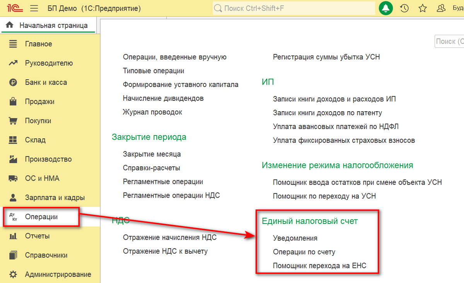Open Начисление дивидендов
464x283 pixels.
pos(163,98)
